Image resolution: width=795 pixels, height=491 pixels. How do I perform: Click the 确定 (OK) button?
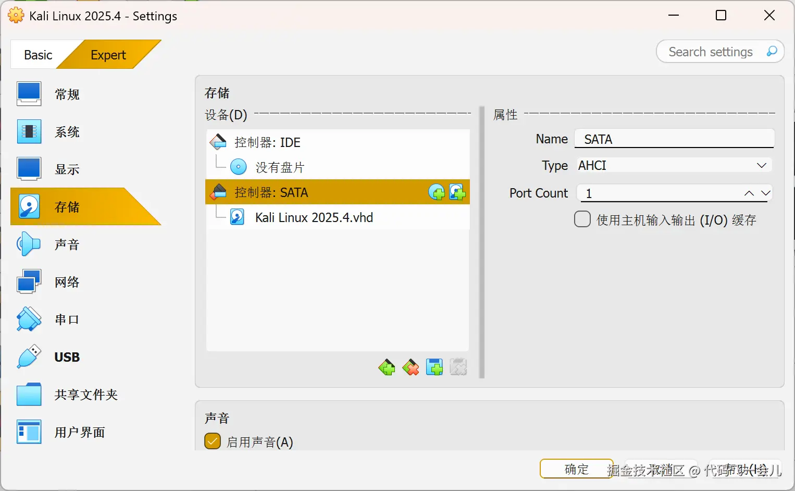click(577, 469)
